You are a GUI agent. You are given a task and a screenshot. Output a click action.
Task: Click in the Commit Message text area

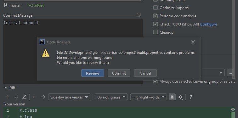[73, 52]
